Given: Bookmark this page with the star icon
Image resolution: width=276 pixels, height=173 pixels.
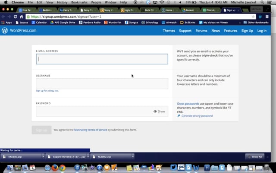Looking at the screenshot, I should click(253, 17).
